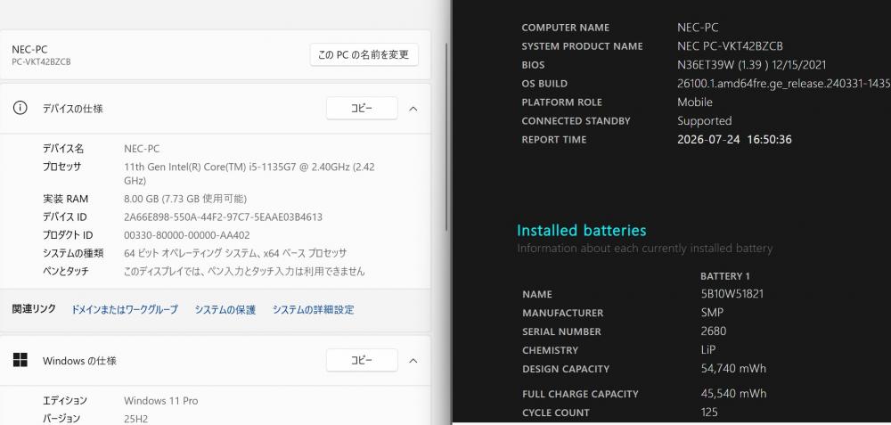Select PC-VKT42BZCB model text under NEC-PC

click(41, 62)
